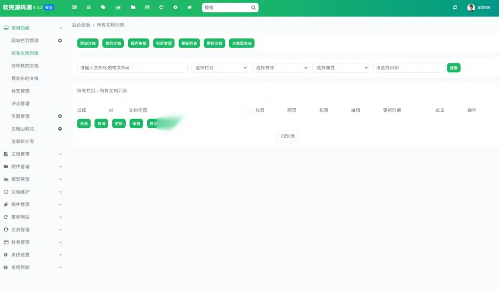The width and height of the screenshot is (499, 291).
Task: Open the admin user avatar
Action: 471,7
